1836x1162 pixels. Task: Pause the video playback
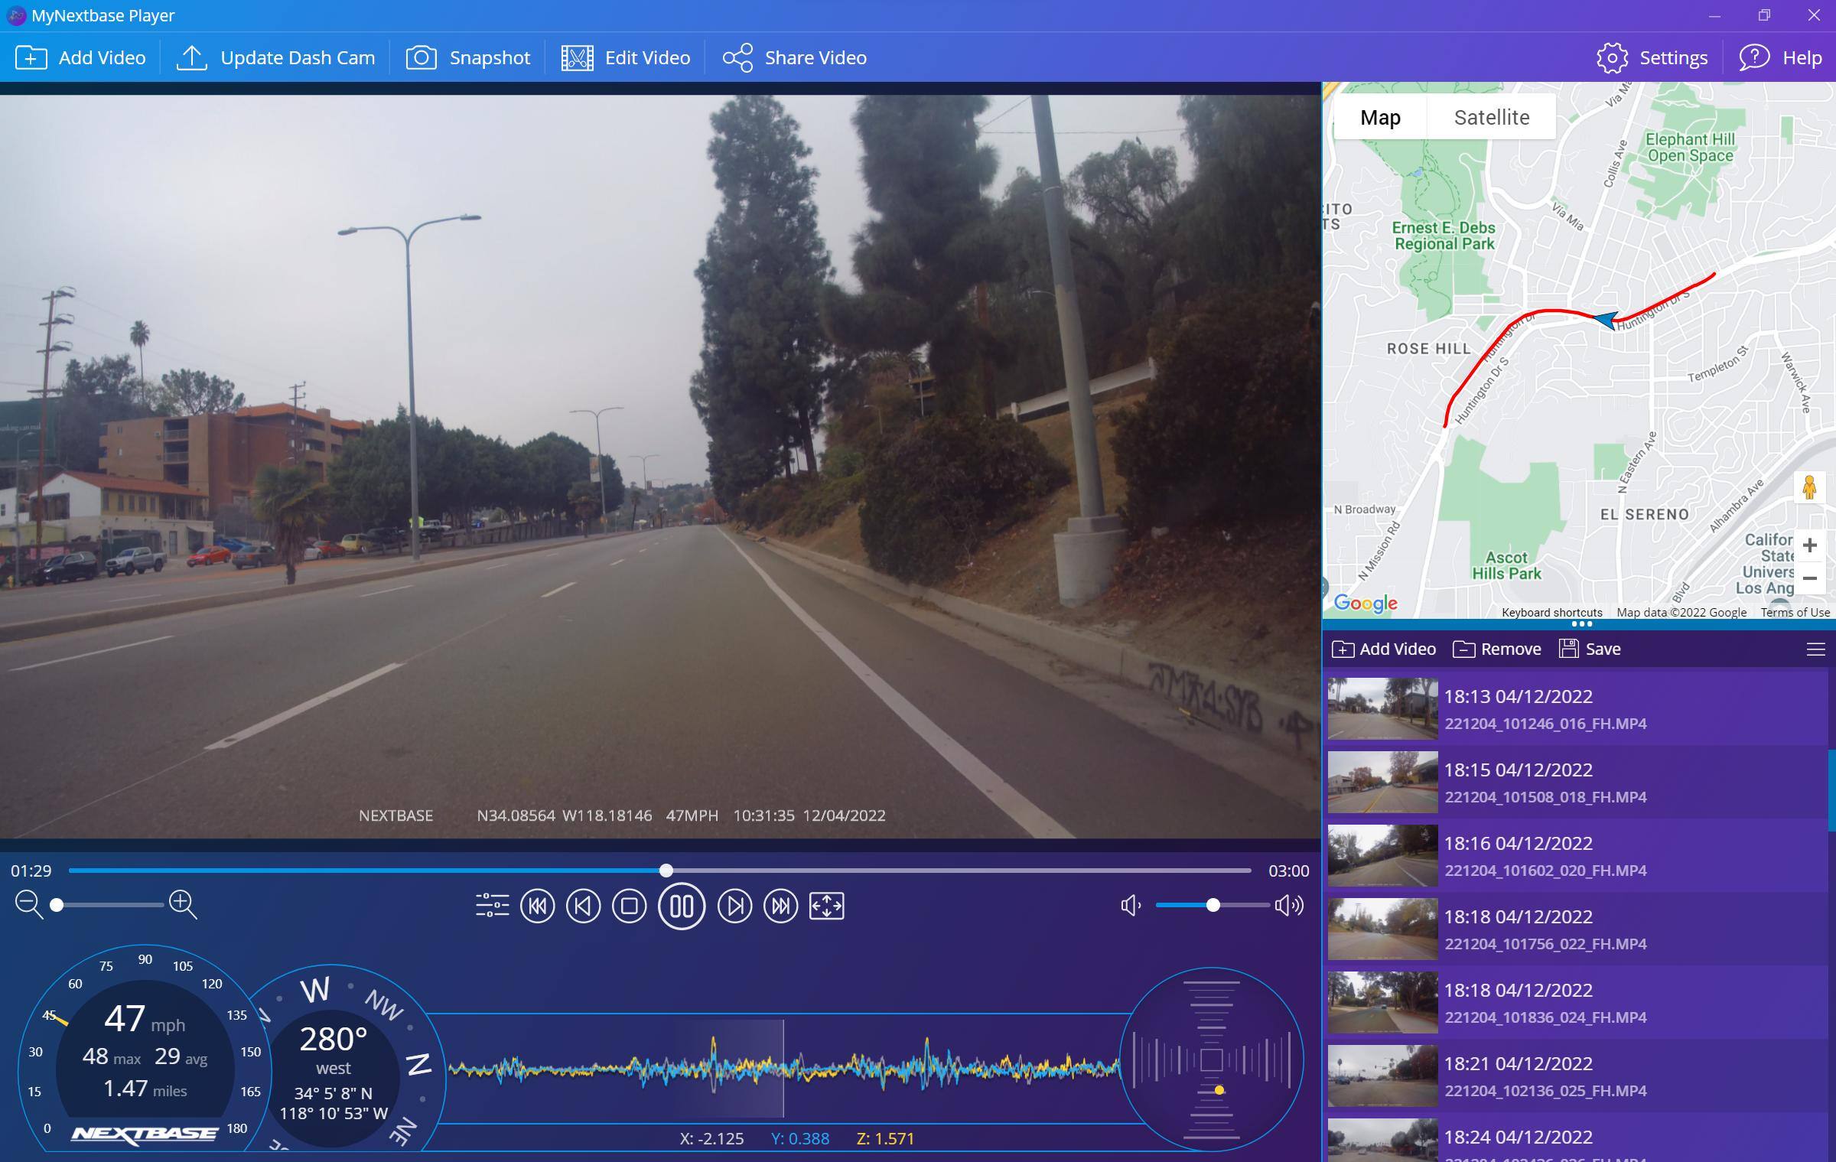tap(681, 906)
